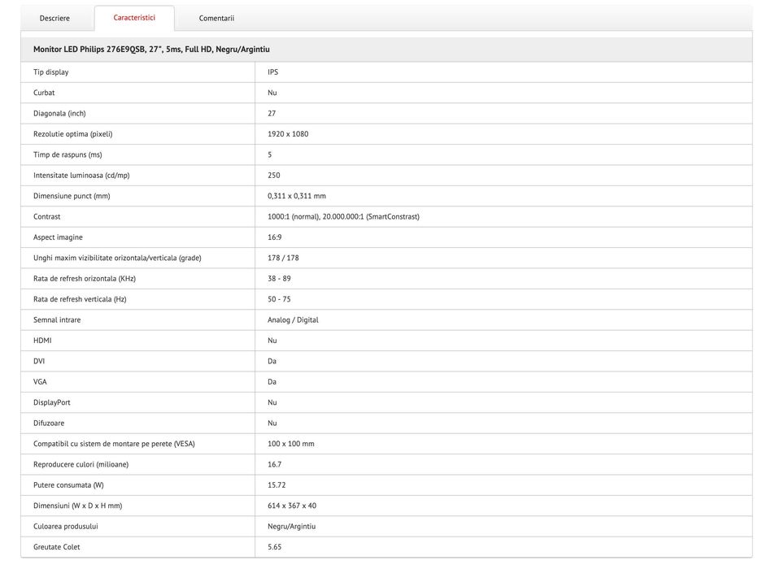The height and width of the screenshot is (569, 775).
Task: Click the 'VGA' label
Action: [x=40, y=382]
